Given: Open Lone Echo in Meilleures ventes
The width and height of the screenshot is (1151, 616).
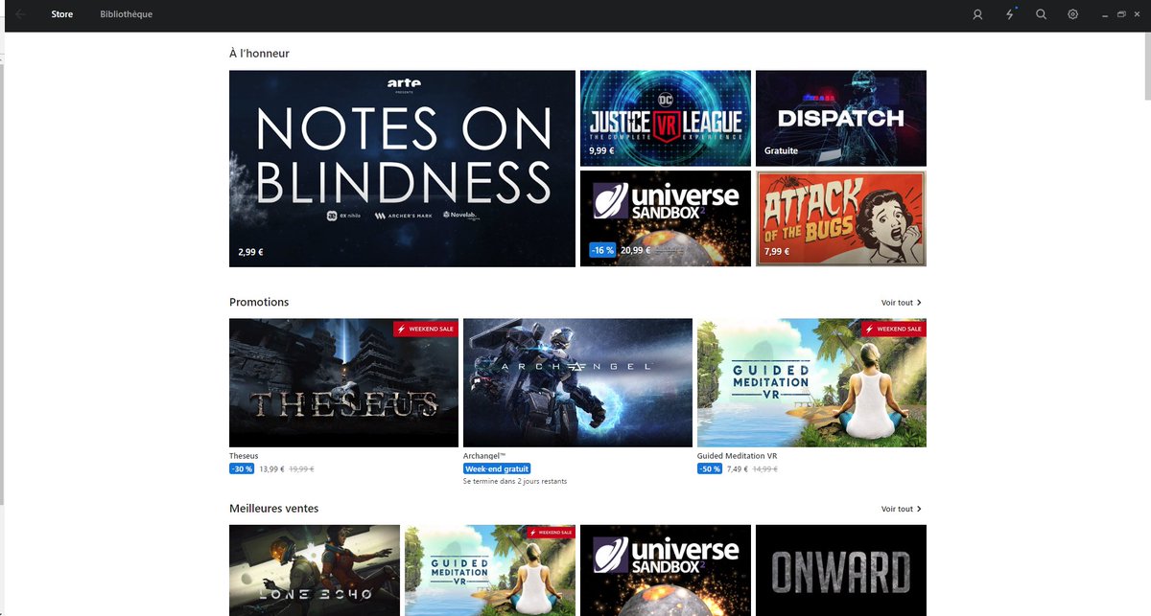Looking at the screenshot, I should pyautogui.click(x=315, y=570).
